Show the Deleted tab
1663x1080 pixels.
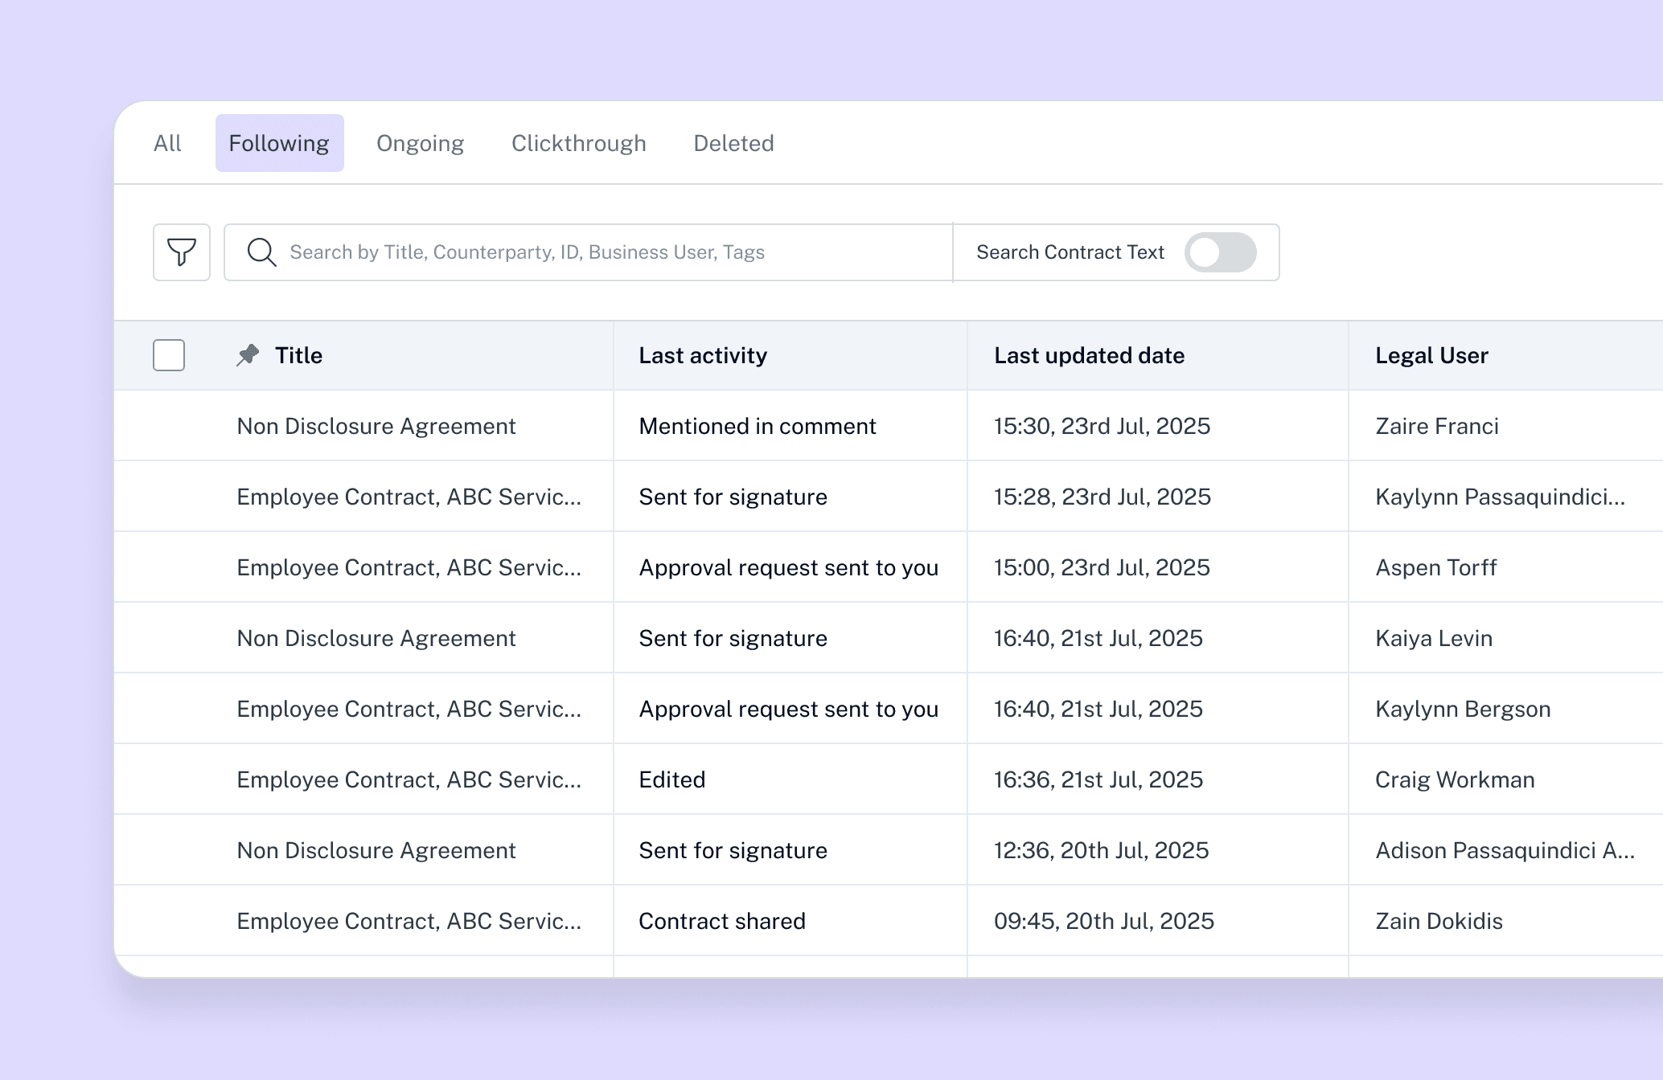[x=733, y=143]
